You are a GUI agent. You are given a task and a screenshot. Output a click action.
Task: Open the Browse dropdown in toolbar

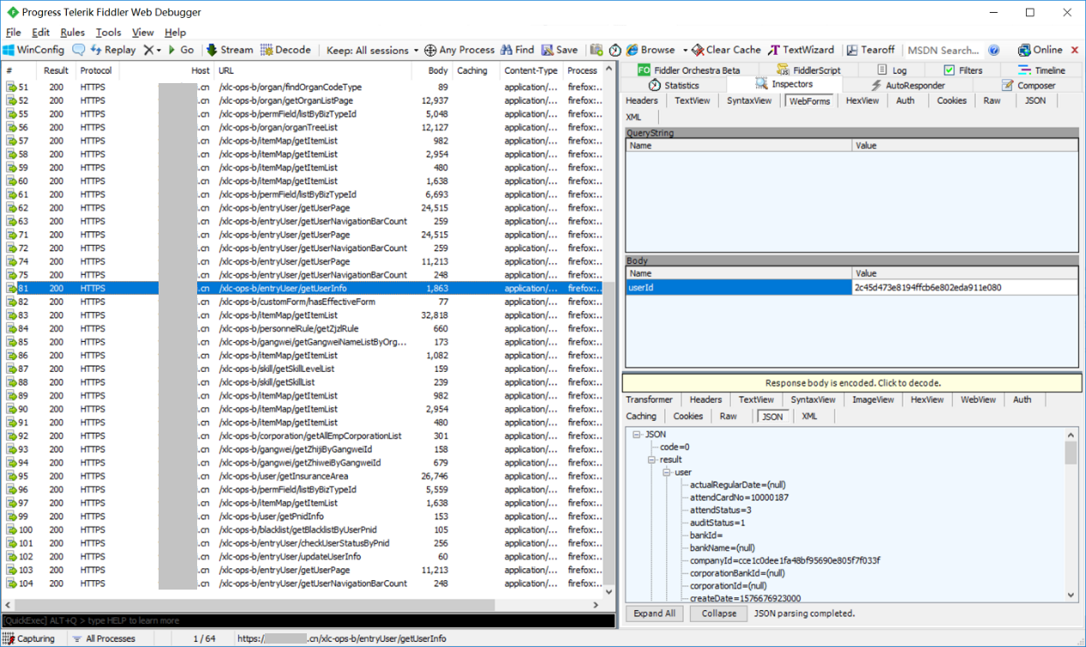(x=657, y=50)
